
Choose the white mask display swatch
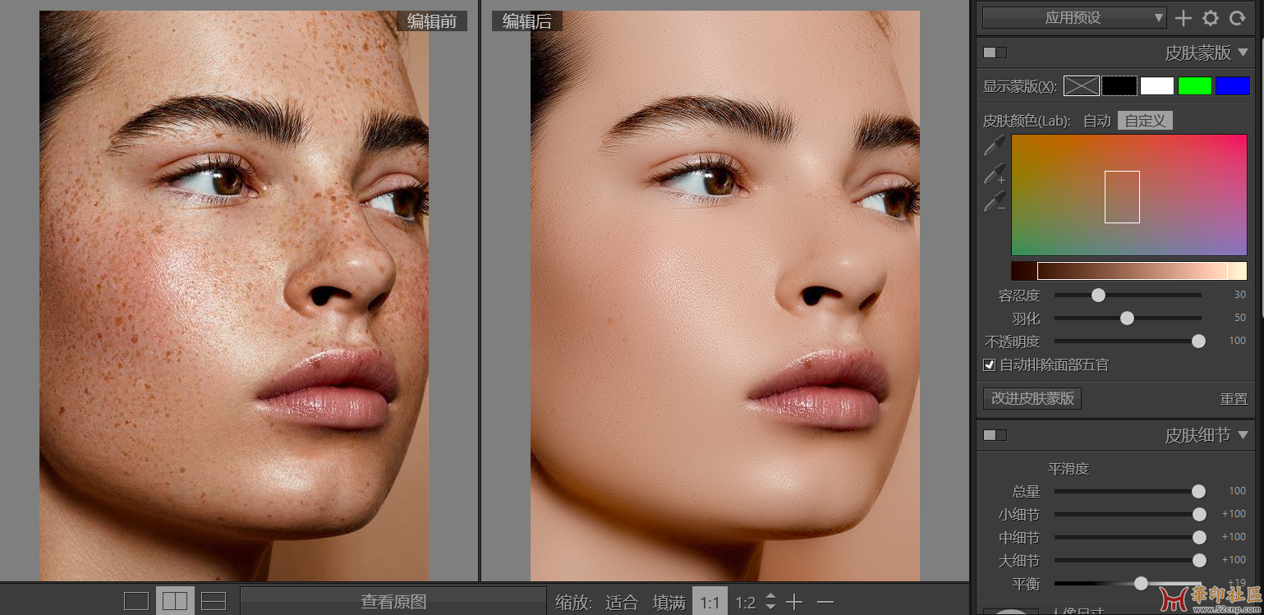pos(1157,85)
